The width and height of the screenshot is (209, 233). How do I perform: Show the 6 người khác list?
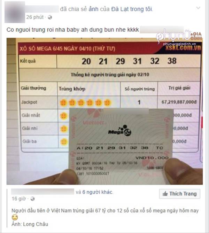98,192
